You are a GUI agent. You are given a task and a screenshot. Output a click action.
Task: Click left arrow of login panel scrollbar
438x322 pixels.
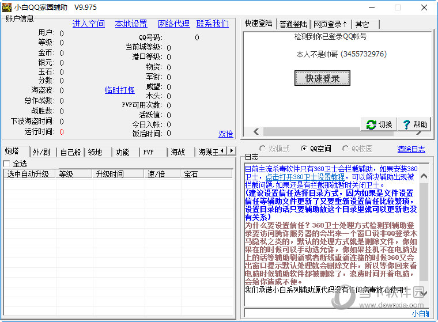coord(256,131)
